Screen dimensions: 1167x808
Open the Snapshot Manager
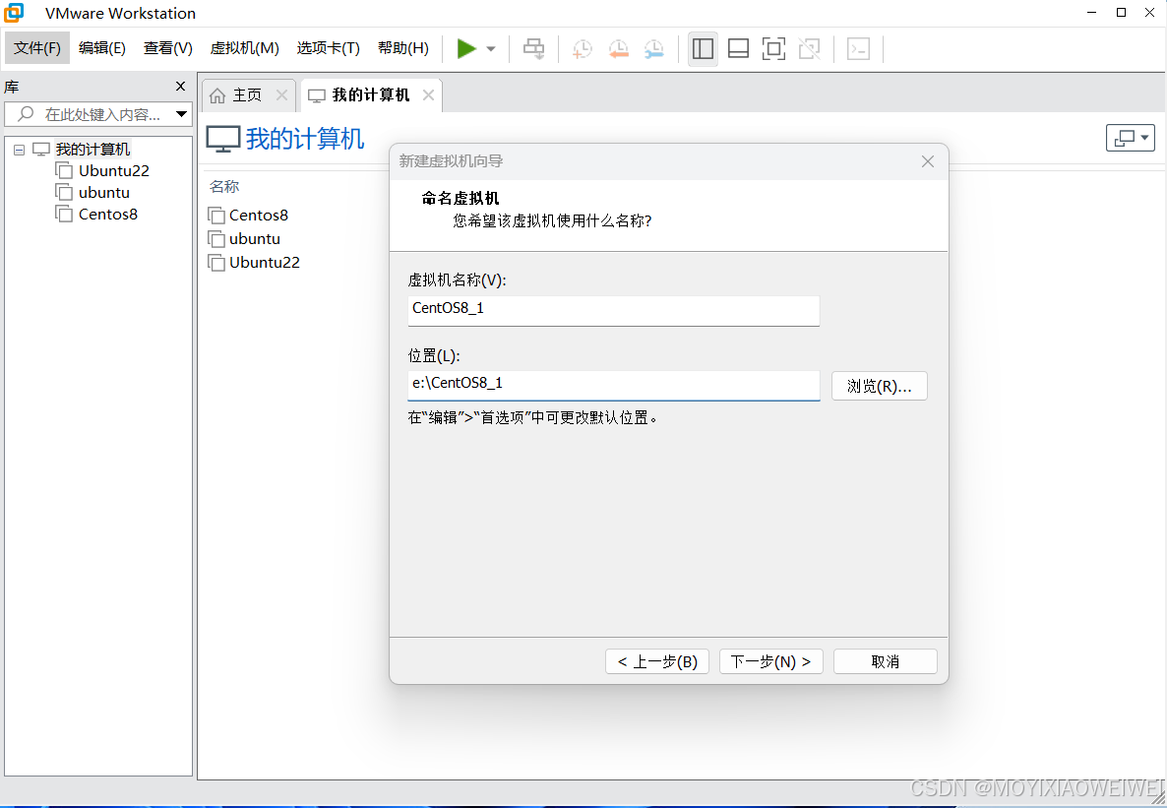[x=653, y=48]
